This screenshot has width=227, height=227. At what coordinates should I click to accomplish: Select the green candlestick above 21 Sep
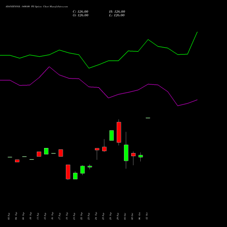(x=75, y=176)
